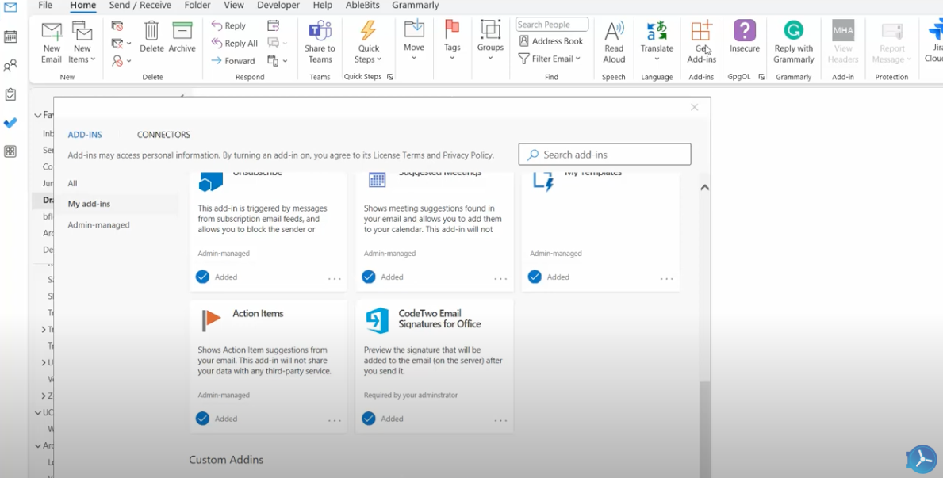The width and height of the screenshot is (943, 478).
Task: Click the Translate icon
Action: [657, 33]
